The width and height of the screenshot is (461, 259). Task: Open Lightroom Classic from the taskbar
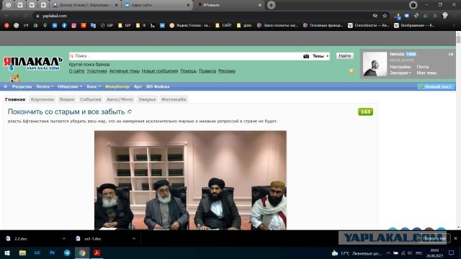tap(37, 253)
